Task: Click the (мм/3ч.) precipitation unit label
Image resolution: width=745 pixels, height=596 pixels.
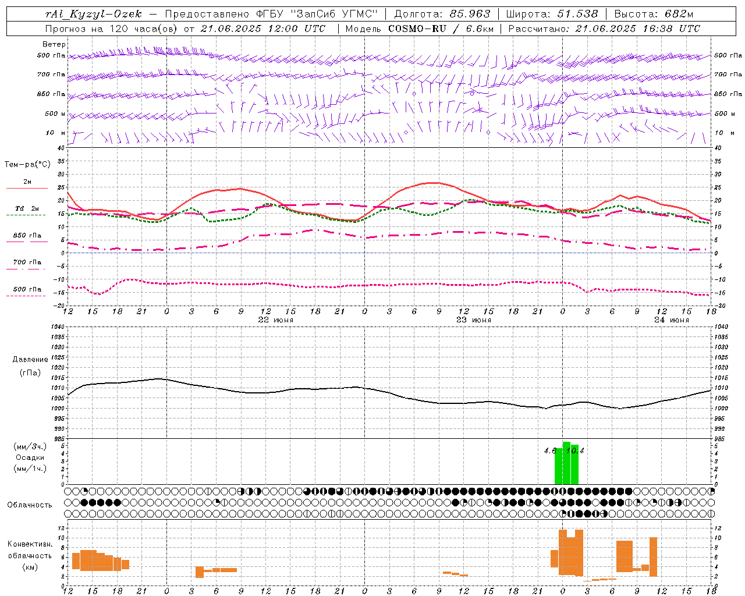Action: (30, 446)
